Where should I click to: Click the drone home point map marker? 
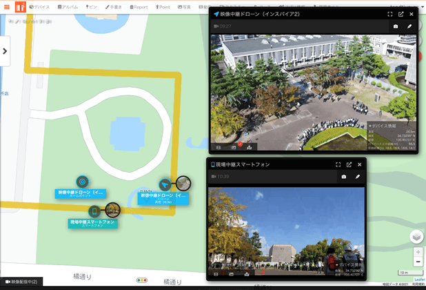click(82, 182)
